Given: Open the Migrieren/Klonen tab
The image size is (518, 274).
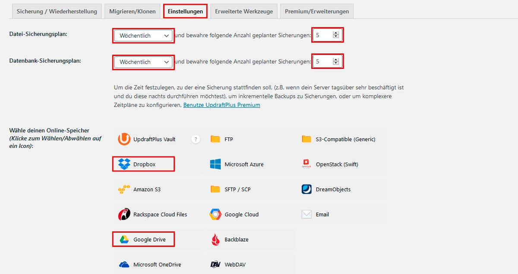Looking at the screenshot, I should click(x=133, y=12).
